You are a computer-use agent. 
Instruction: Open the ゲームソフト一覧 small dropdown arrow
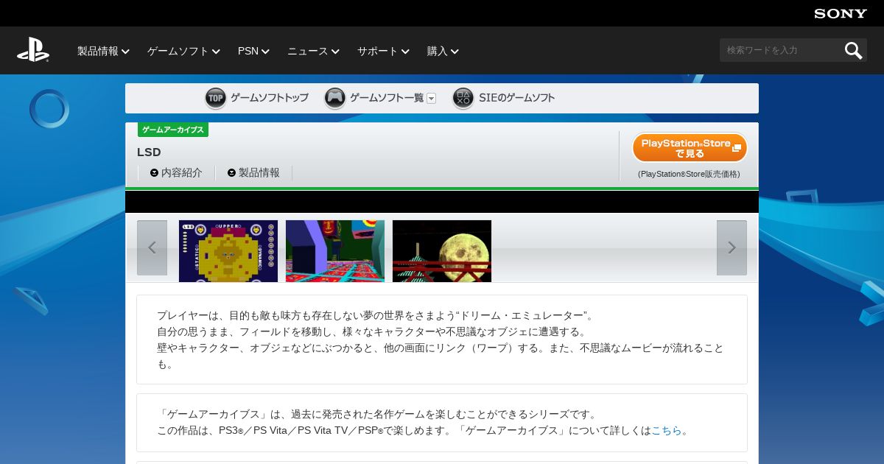click(432, 99)
